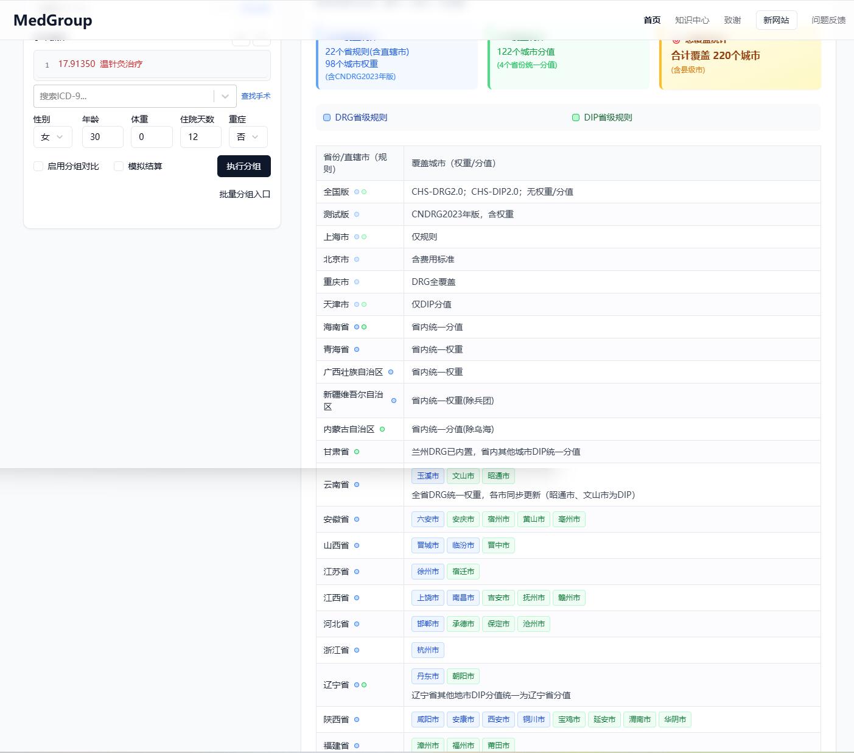Click the green dot next to 甘肃省

pos(357,452)
